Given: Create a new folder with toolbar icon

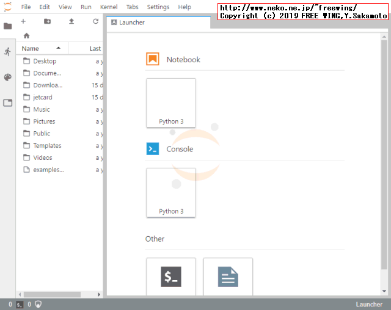Looking at the screenshot, I should [48, 21].
